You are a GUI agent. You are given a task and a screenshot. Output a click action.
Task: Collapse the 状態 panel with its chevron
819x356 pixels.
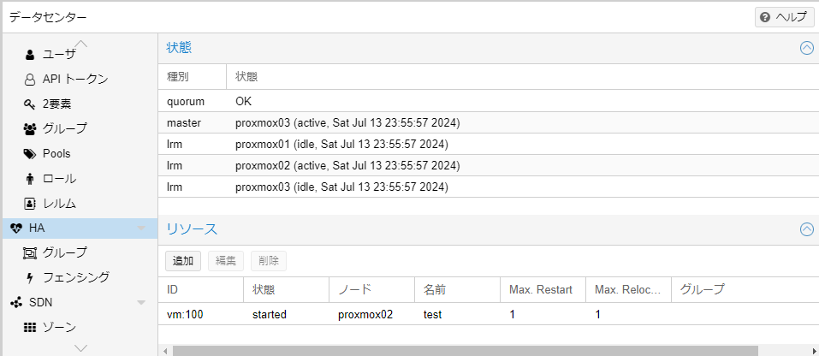(806, 48)
